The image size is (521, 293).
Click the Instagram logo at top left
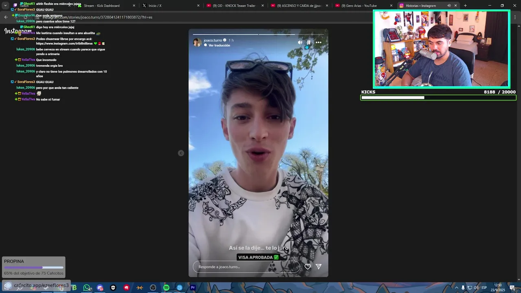(x=18, y=31)
